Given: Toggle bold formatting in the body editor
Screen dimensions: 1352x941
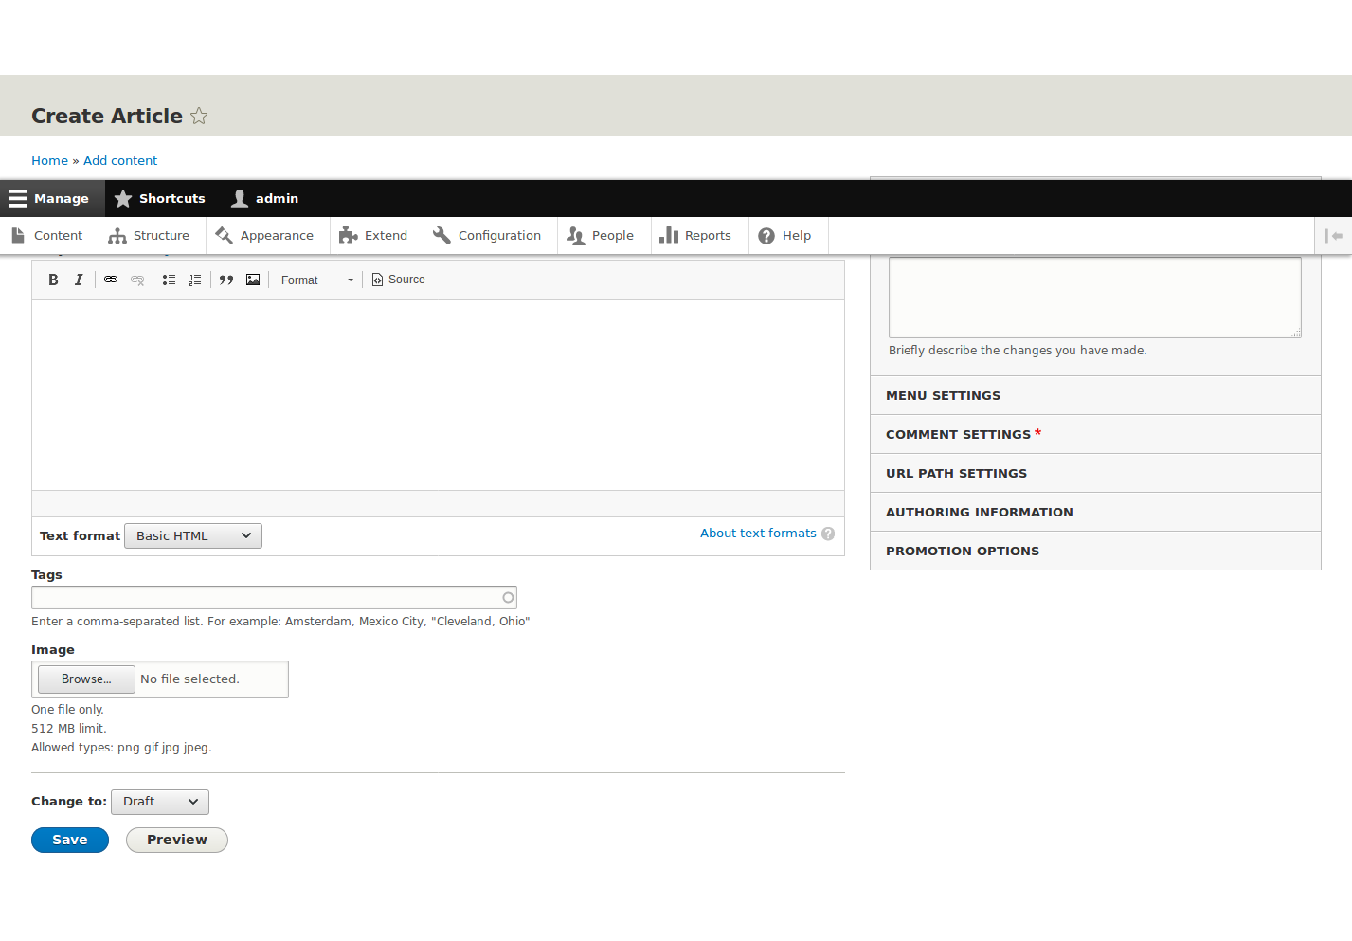Looking at the screenshot, I should [53, 279].
